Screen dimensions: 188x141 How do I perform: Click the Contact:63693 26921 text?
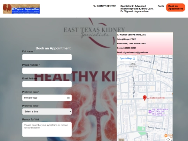click(x=126, y=48)
